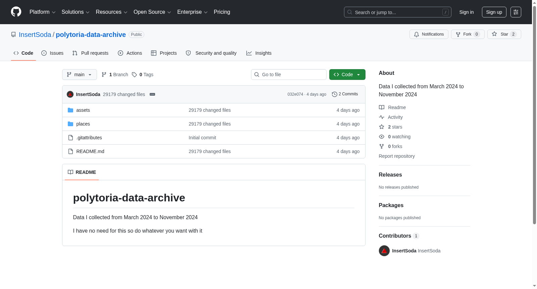Click the assets folder icon
This screenshot has height=289, width=537.
[x=70, y=110]
